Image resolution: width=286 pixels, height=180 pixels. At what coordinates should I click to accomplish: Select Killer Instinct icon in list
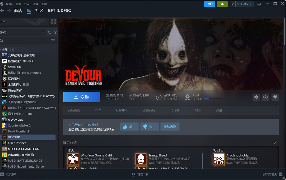pos(5,143)
